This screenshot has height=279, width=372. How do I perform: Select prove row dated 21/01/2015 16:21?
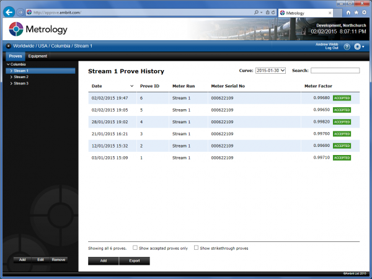pyautogui.click(x=224, y=134)
